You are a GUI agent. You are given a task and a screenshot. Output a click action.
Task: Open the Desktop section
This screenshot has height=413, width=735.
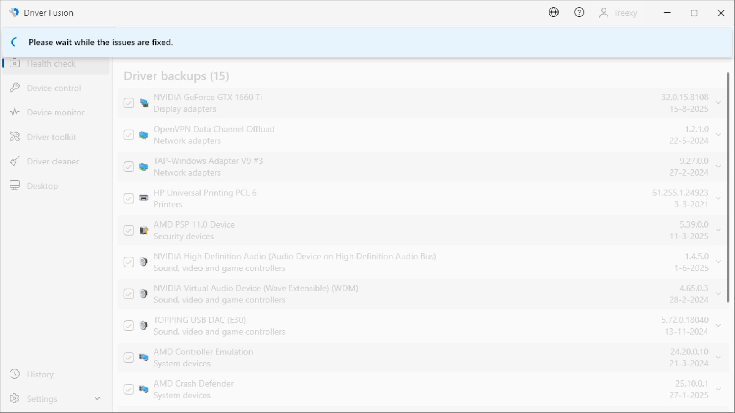coord(42,185)
